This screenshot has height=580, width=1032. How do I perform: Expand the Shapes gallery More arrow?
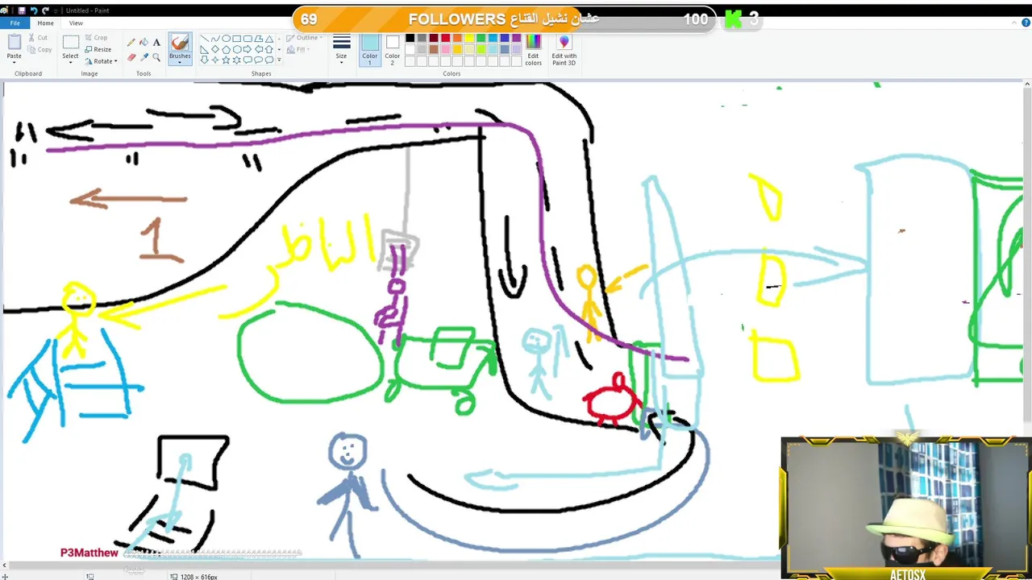[x=279, y=60]
